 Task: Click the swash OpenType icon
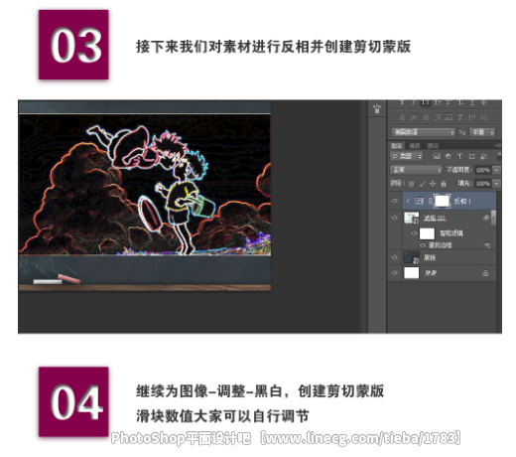pos(438,117)
